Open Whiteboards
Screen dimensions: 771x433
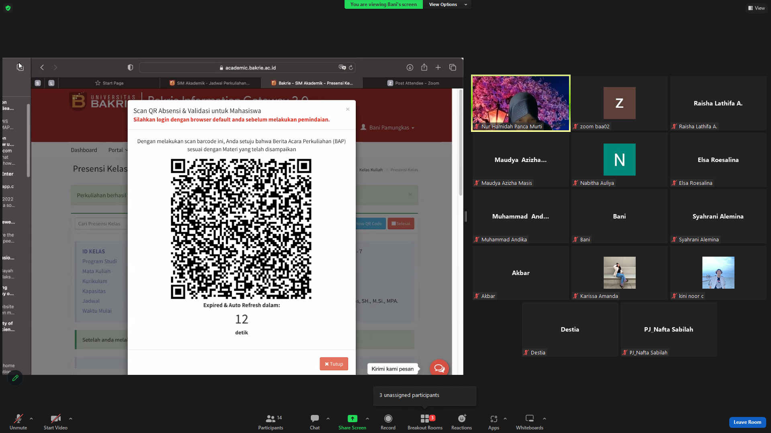(530, 422)
